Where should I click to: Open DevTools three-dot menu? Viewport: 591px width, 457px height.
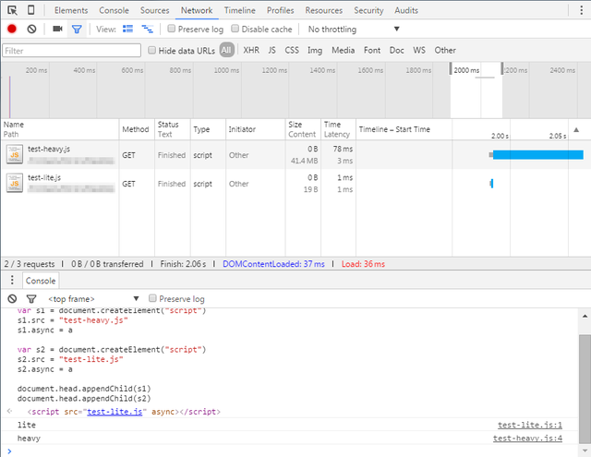pyautogui.click(x=581, y=10)
